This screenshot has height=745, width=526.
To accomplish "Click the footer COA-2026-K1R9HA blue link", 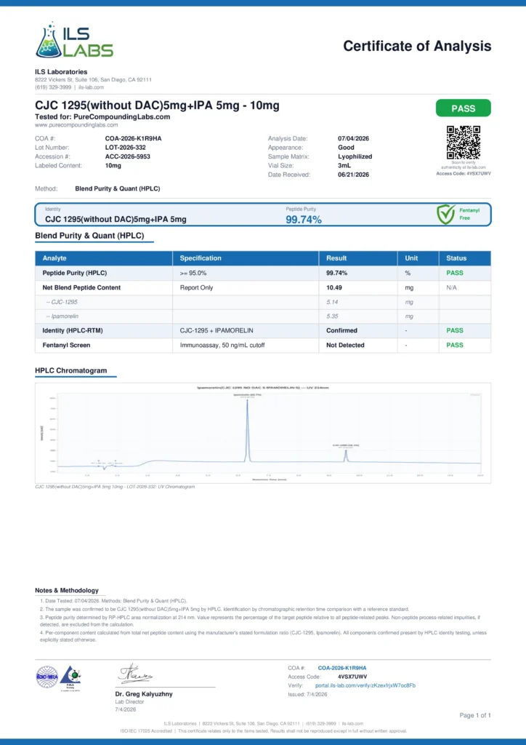I will pos(342,668).
